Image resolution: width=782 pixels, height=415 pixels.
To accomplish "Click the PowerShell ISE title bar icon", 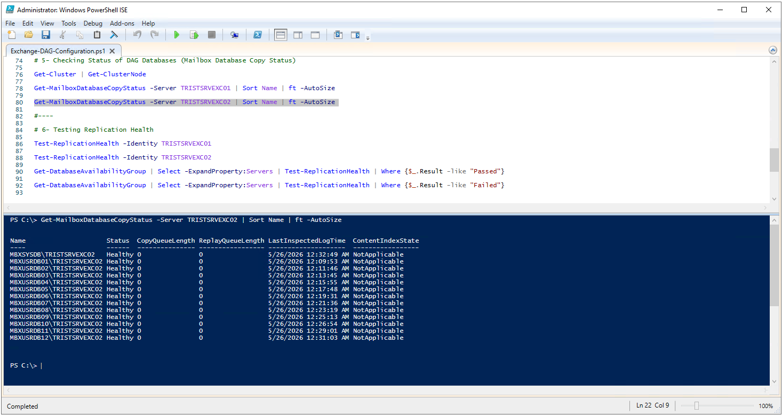I will pos(10,10).
